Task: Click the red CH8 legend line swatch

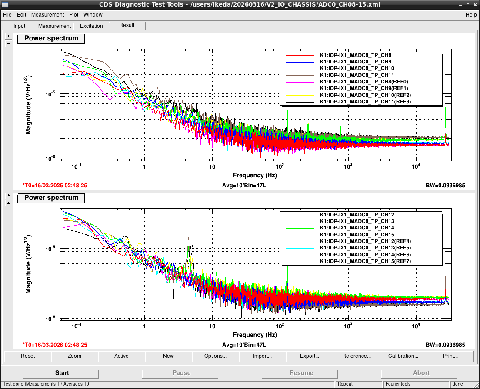Action: (x=300, y=55)
